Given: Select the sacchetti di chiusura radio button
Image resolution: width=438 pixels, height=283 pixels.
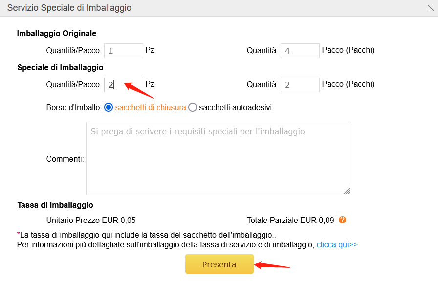Looking at the screenshot, I should (109, 107).
